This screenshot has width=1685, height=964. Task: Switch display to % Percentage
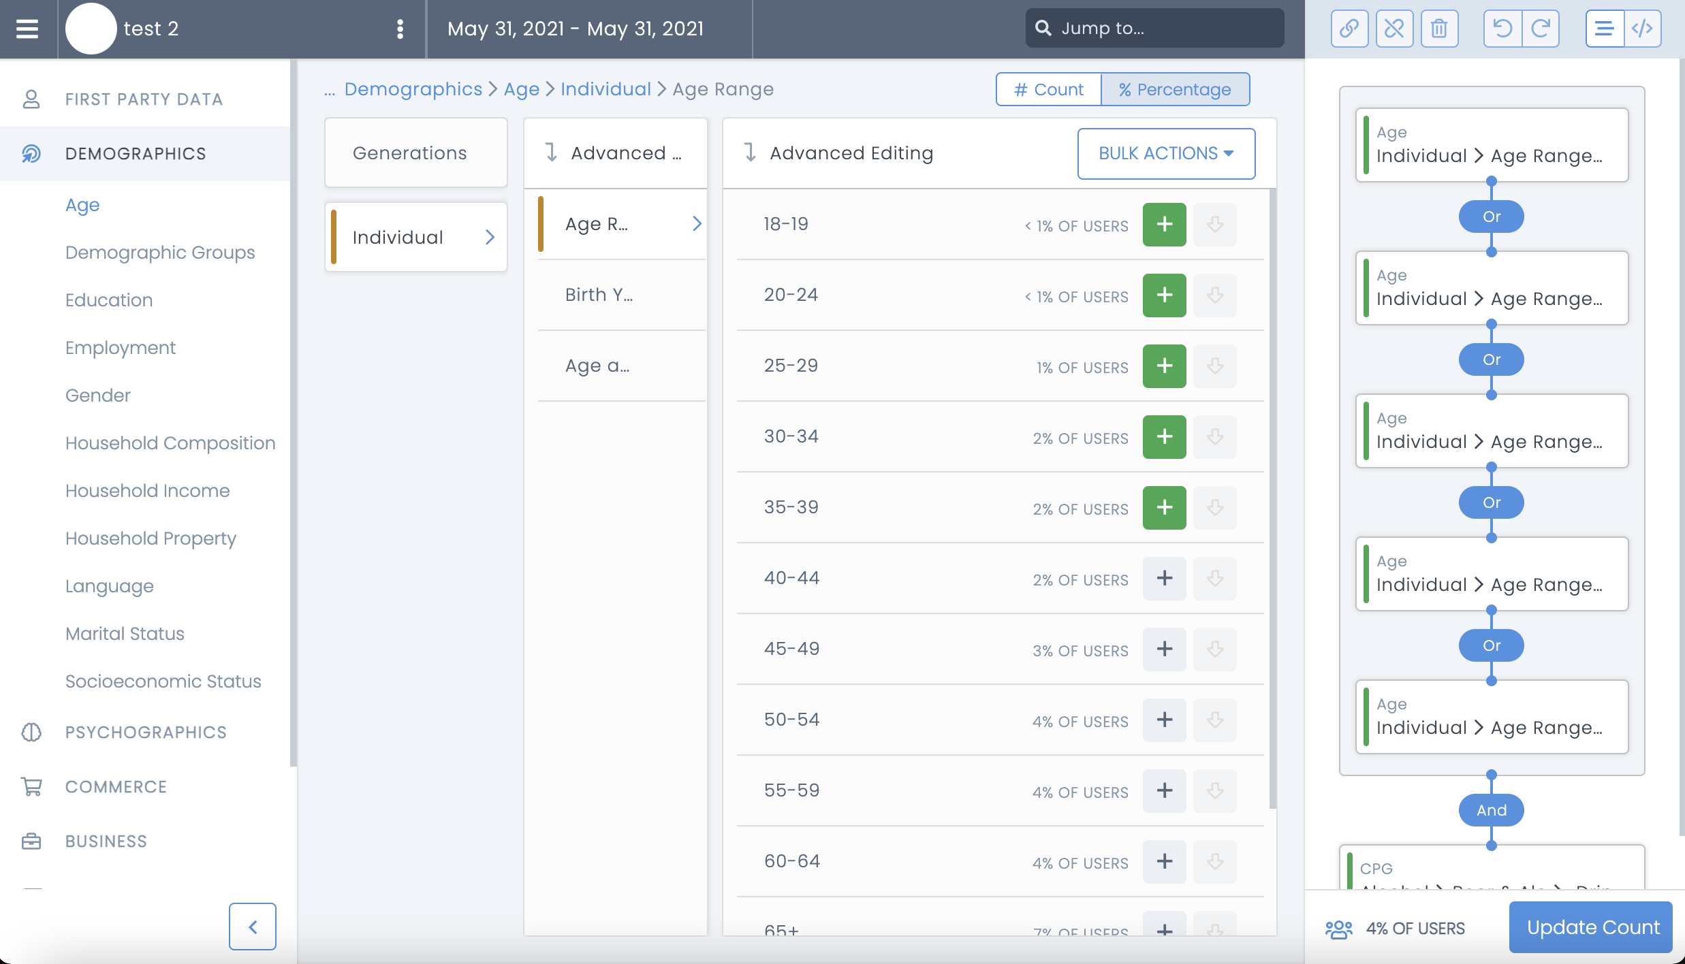click(1175, 89)
